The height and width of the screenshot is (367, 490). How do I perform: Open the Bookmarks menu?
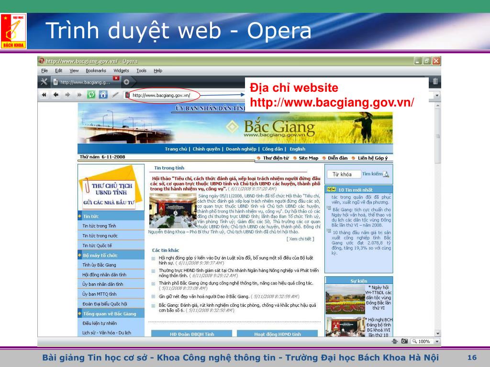pyautogui.click(x=96, y=71)
